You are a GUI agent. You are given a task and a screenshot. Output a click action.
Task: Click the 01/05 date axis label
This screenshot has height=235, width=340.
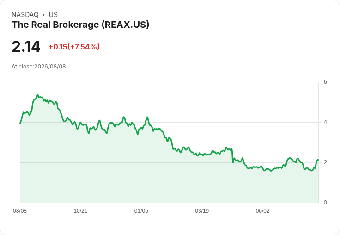[x=141, y=211]
